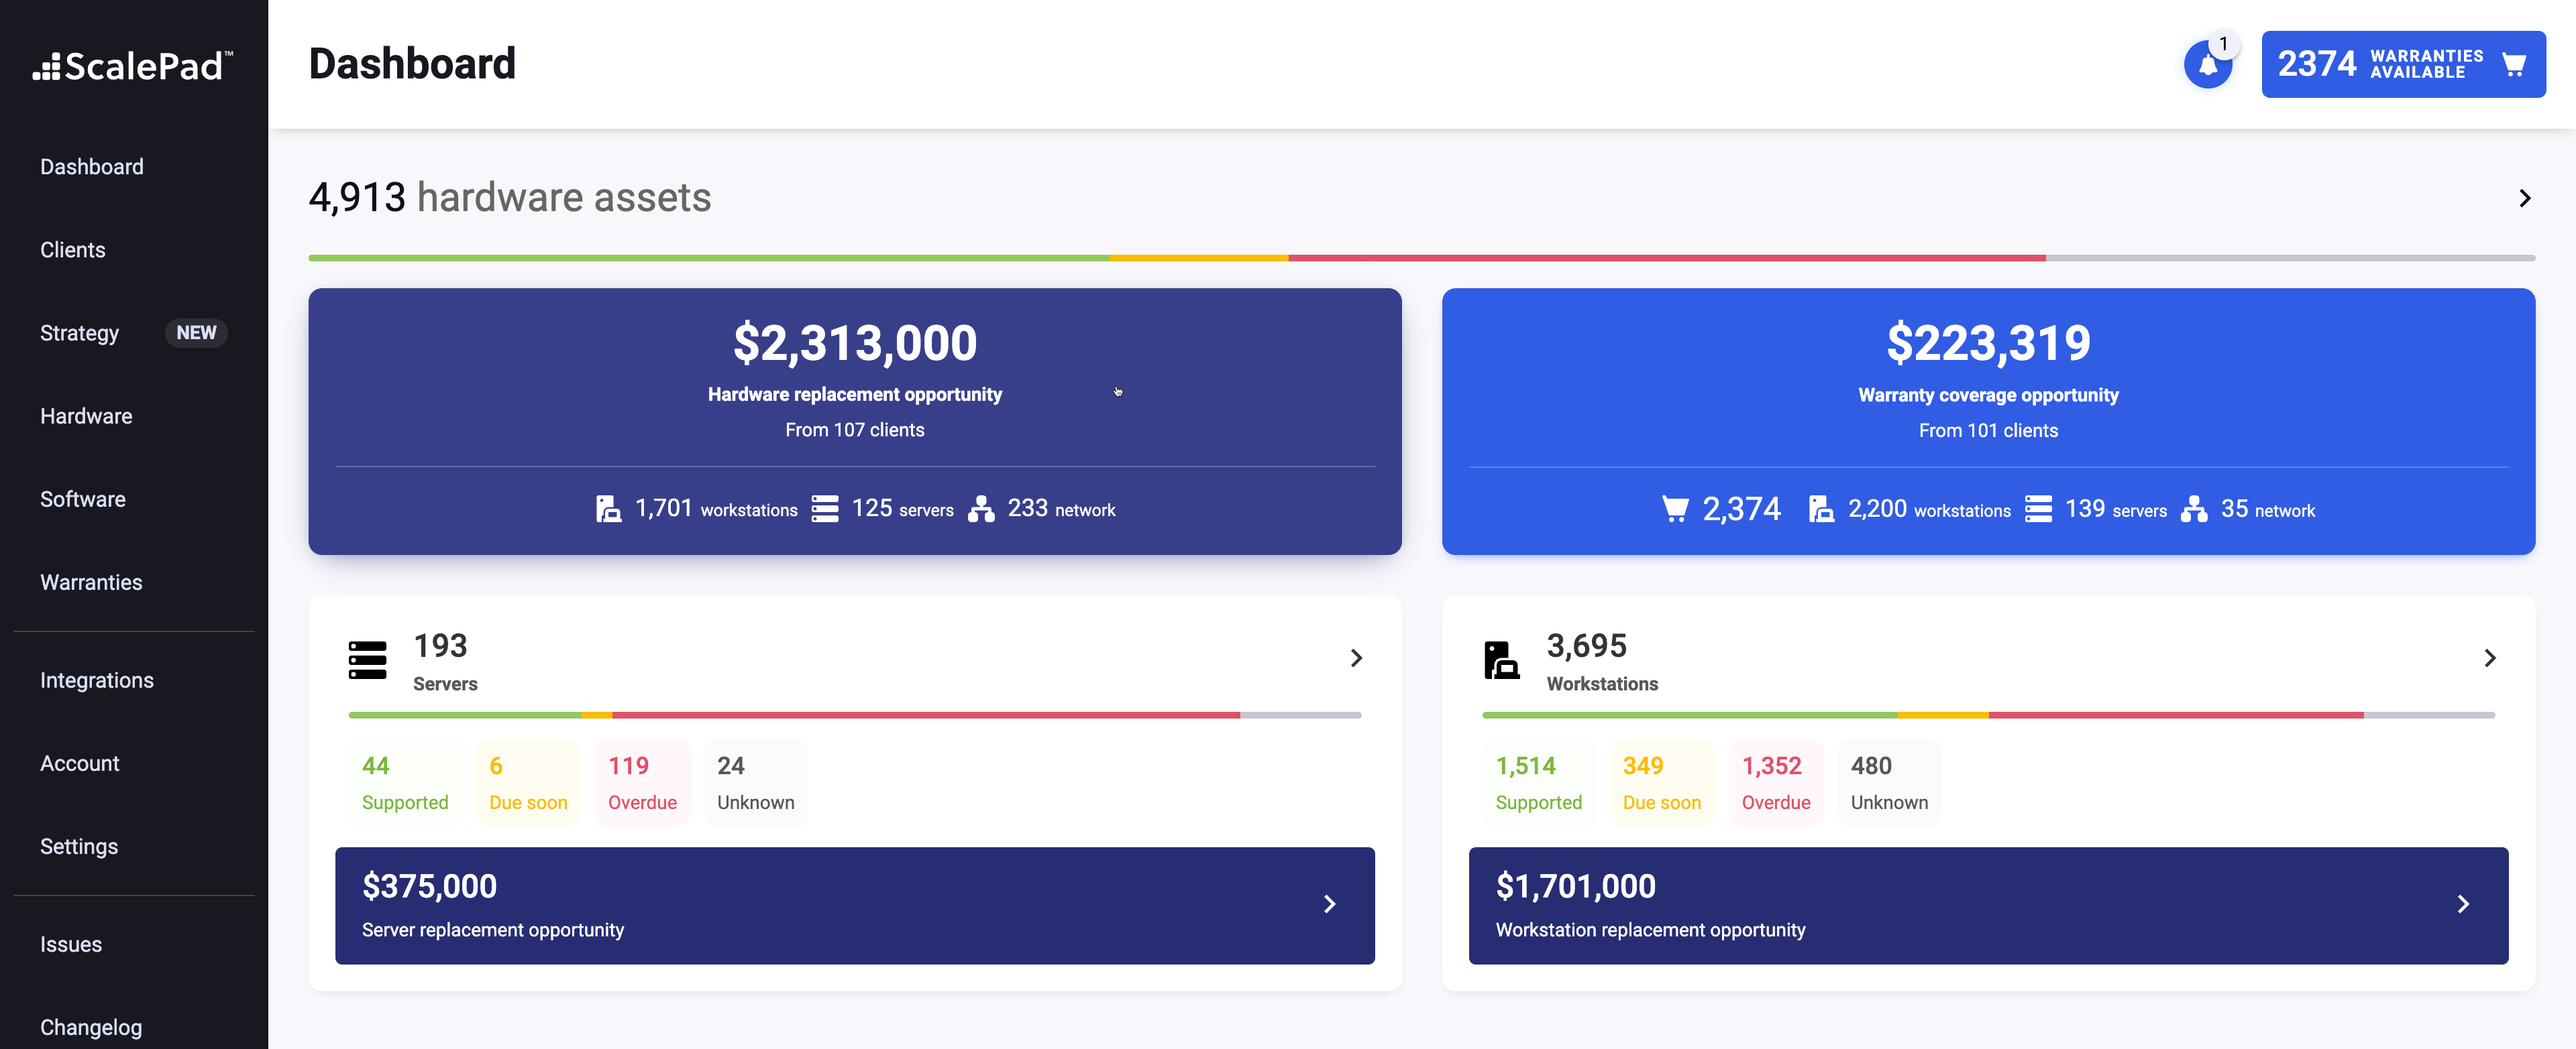Open the Clients menu item
The width and height of the screenshot is (2576, 1049).
pyautogui.click(x=73, y=250)
